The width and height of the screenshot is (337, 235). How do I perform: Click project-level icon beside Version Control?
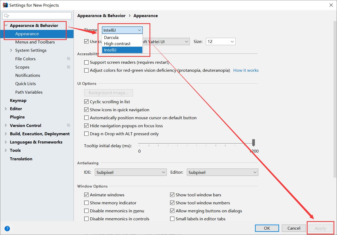[68, 125]
